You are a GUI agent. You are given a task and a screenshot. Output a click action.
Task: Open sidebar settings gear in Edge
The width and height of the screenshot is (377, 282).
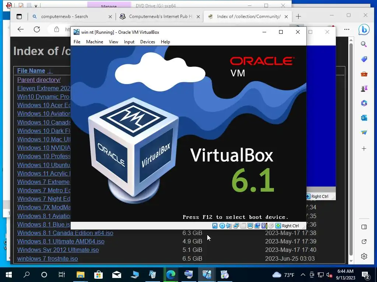(x=364, y=256)
